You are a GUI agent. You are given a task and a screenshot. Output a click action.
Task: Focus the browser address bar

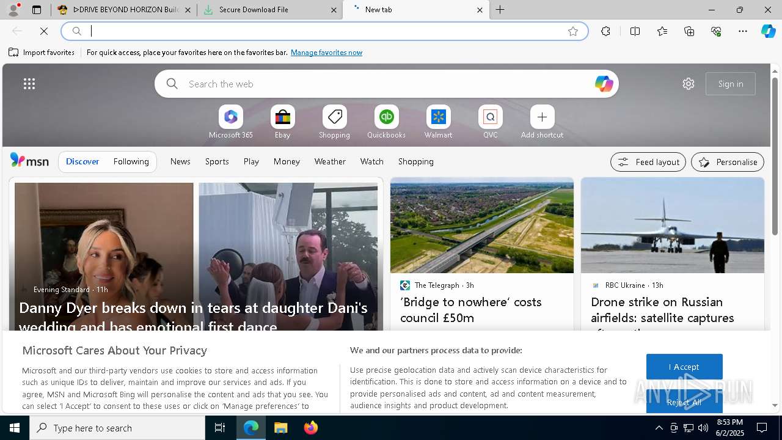click(x=324, y=31)
